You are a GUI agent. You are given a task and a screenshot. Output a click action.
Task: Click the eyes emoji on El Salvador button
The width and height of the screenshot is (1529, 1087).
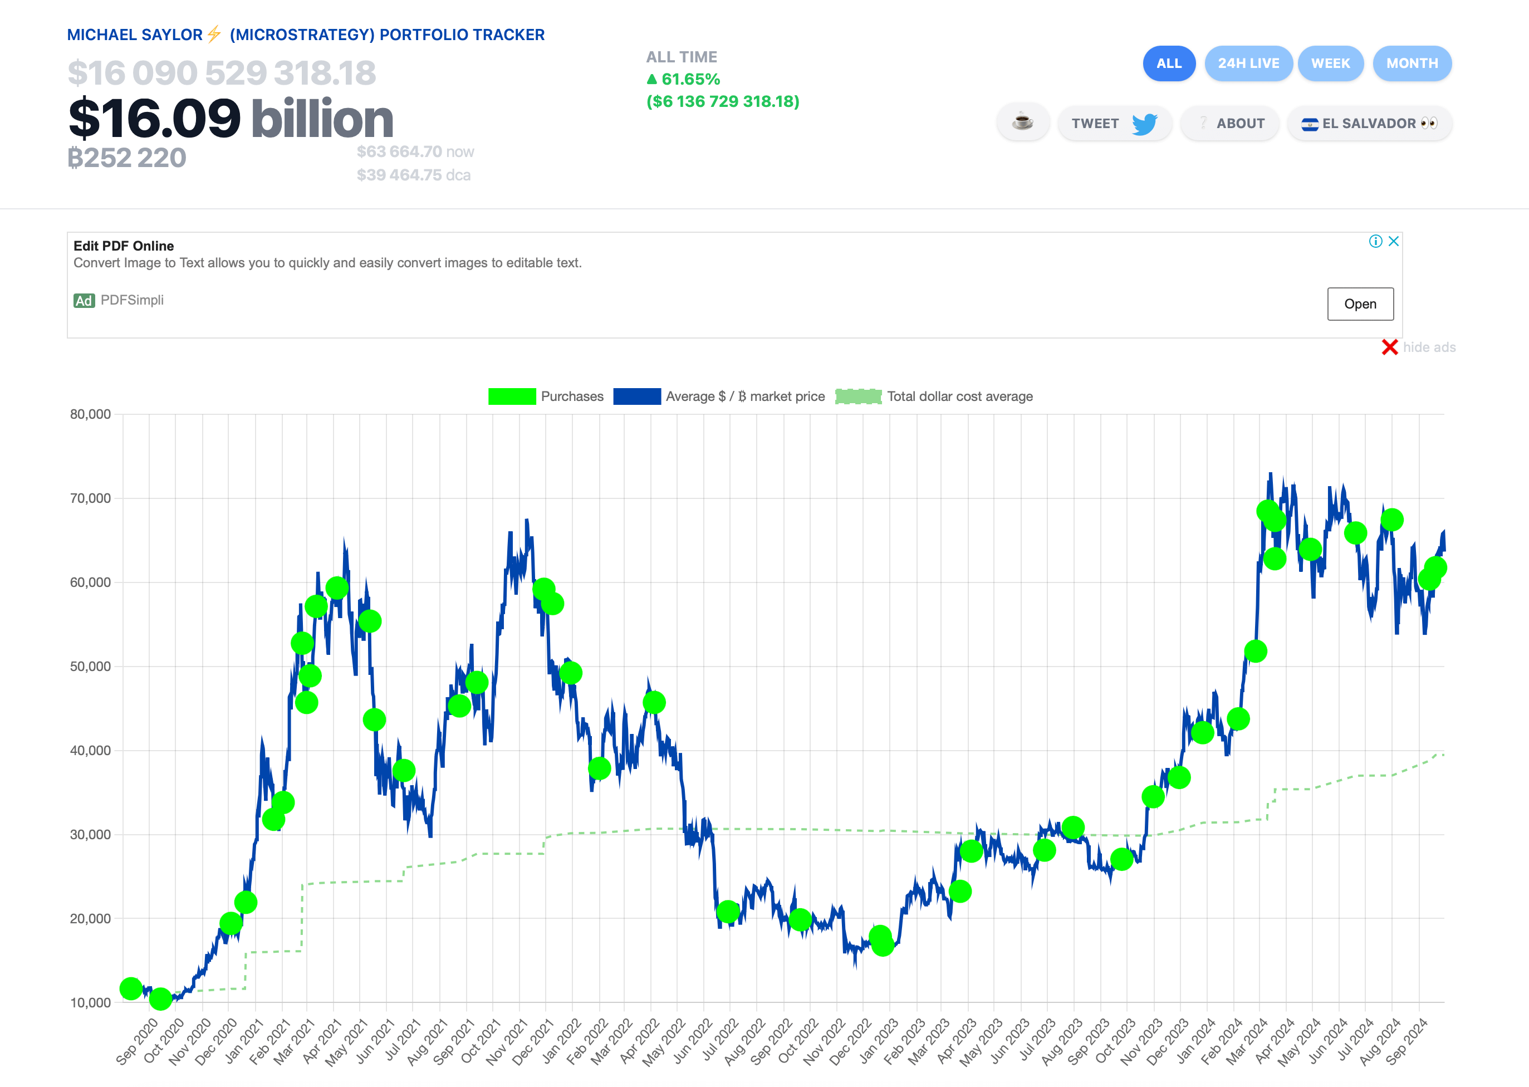1429,123
